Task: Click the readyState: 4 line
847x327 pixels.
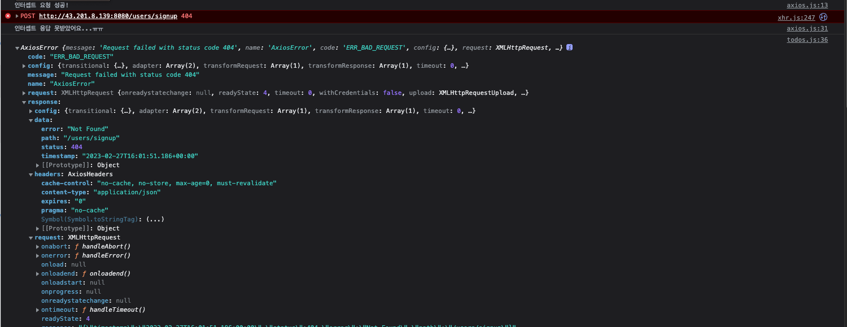Action: pos(66,319)
